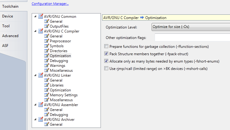Enable Prepare functions for garbage collection checkbox

point(106,46)
